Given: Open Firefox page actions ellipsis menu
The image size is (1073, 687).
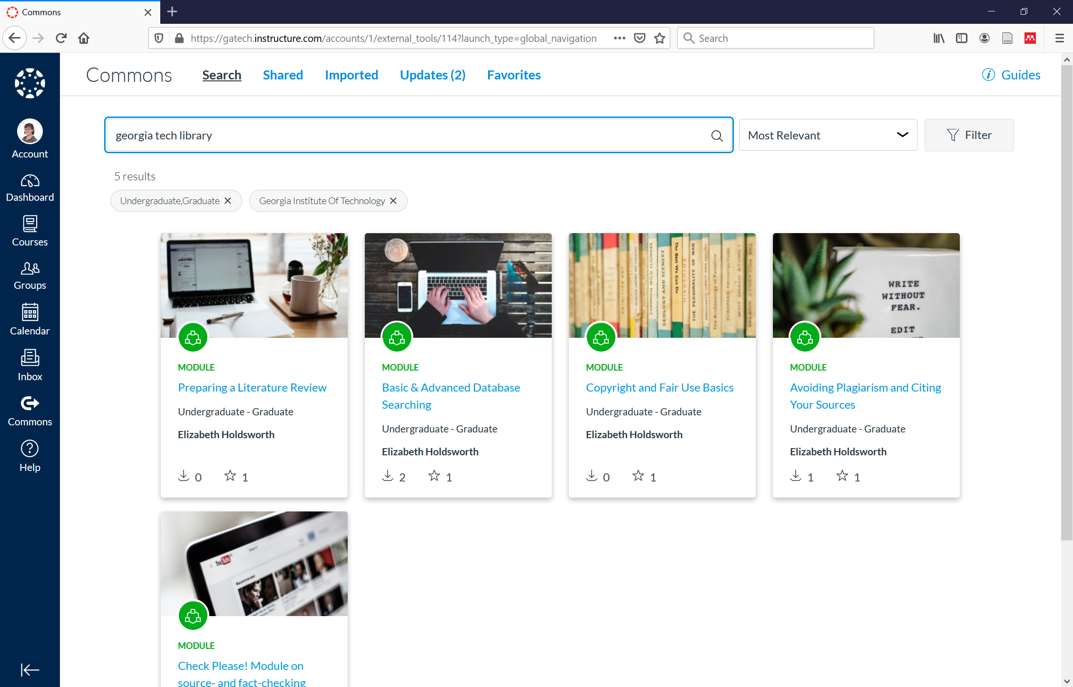Looking at the screenshot, I should click(x=619, y=38).
